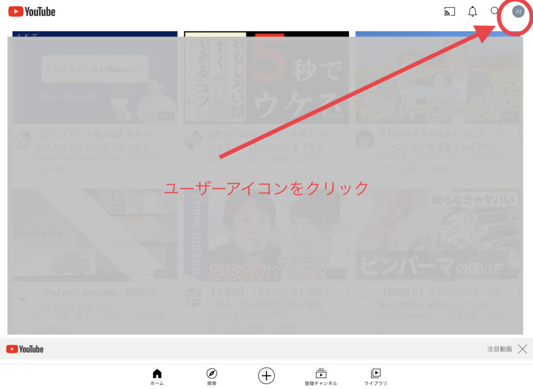Open options menu for the メンズカット基本編 video
This screenshot has height=389, width=533.
175,135
